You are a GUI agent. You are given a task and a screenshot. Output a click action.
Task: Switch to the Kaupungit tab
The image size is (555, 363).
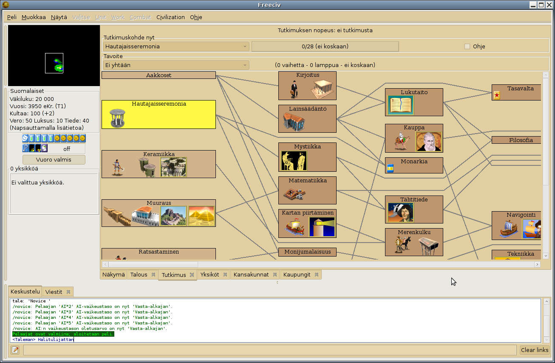297,274
